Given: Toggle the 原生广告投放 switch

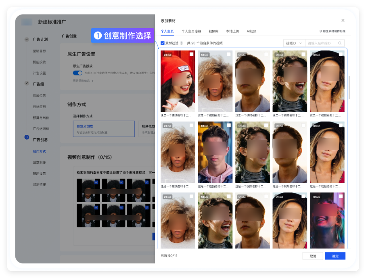Looking at the screenshot, I should pyautogui.click(x=77, y=73).
